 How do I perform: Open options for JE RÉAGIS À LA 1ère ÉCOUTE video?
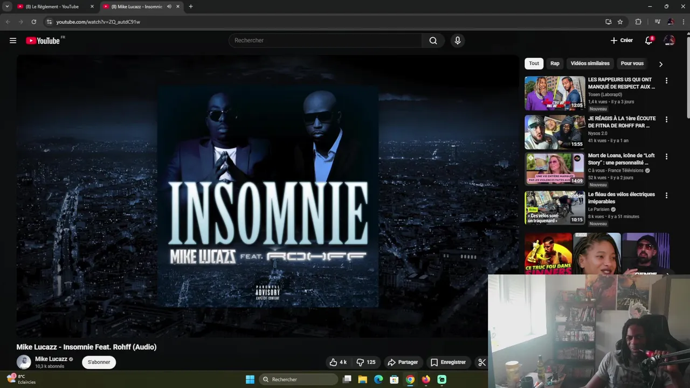click(x=666, y=120)
